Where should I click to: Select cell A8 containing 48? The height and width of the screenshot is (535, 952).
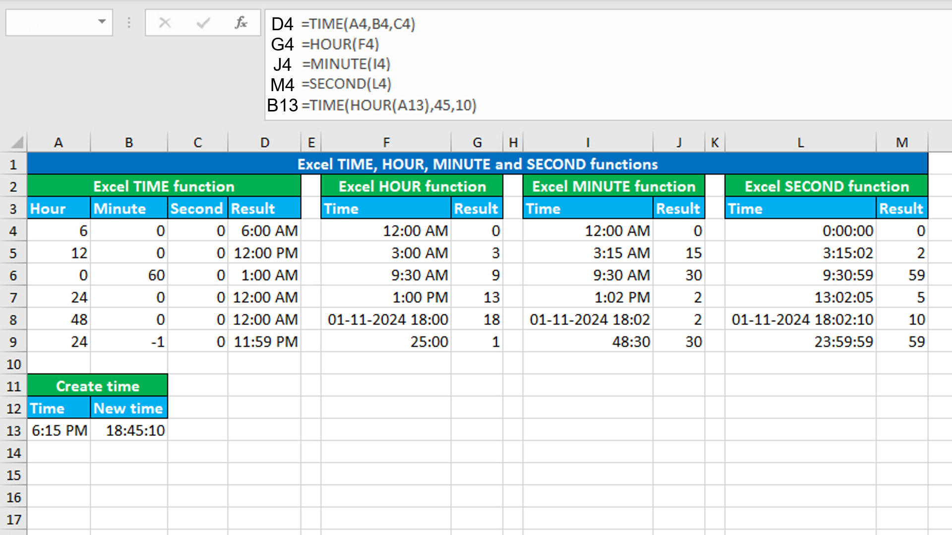pos(59,320)
